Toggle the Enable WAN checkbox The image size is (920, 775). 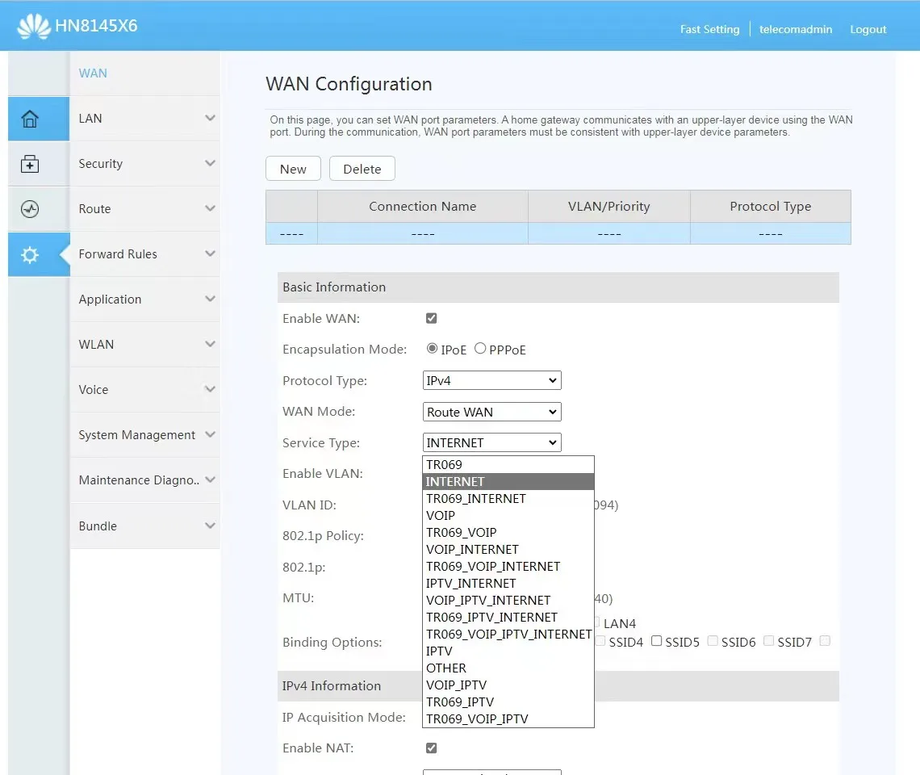click(x=431, y=318)
